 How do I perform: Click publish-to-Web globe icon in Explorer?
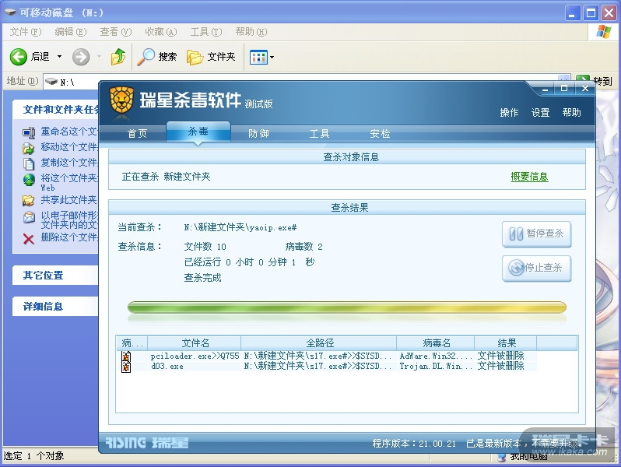(29, 180)
